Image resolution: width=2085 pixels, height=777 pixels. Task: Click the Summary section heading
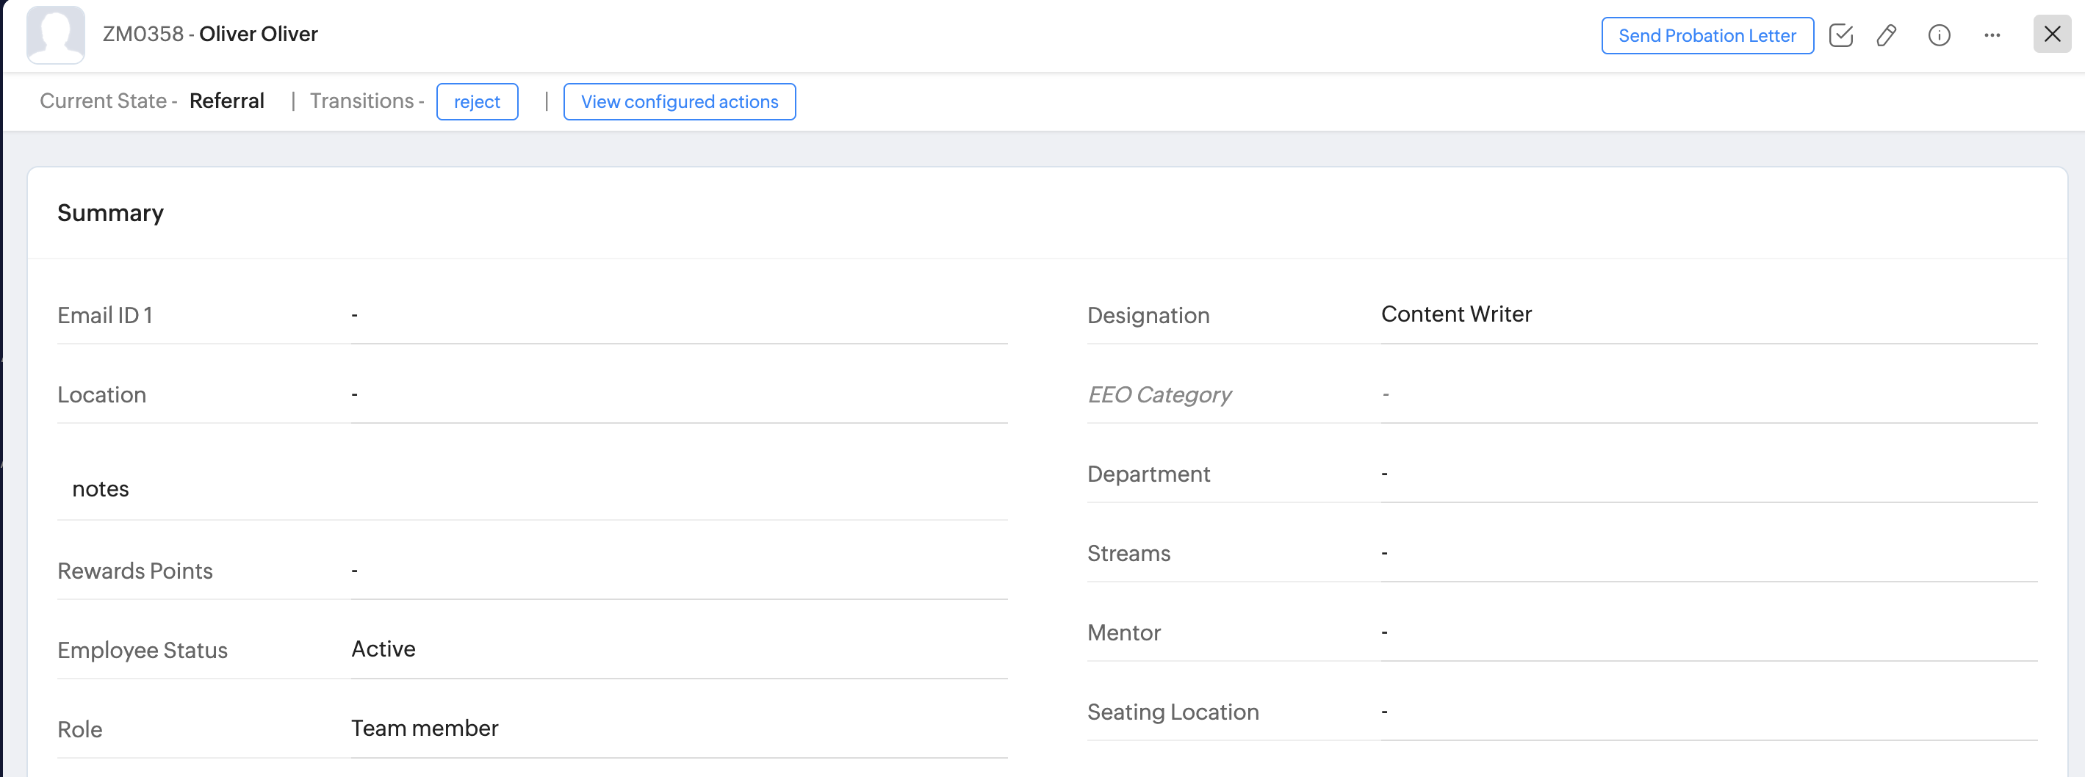pyautogui.click(x=110, y=213)
